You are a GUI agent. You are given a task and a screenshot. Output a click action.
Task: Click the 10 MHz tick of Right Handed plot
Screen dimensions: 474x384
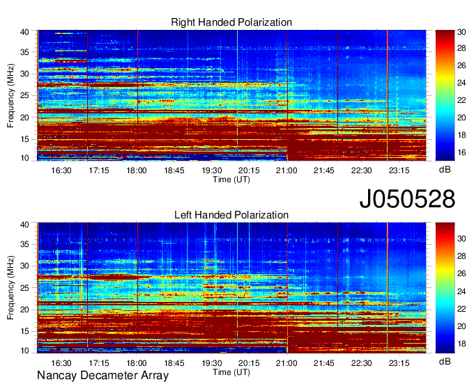(24, 158)
